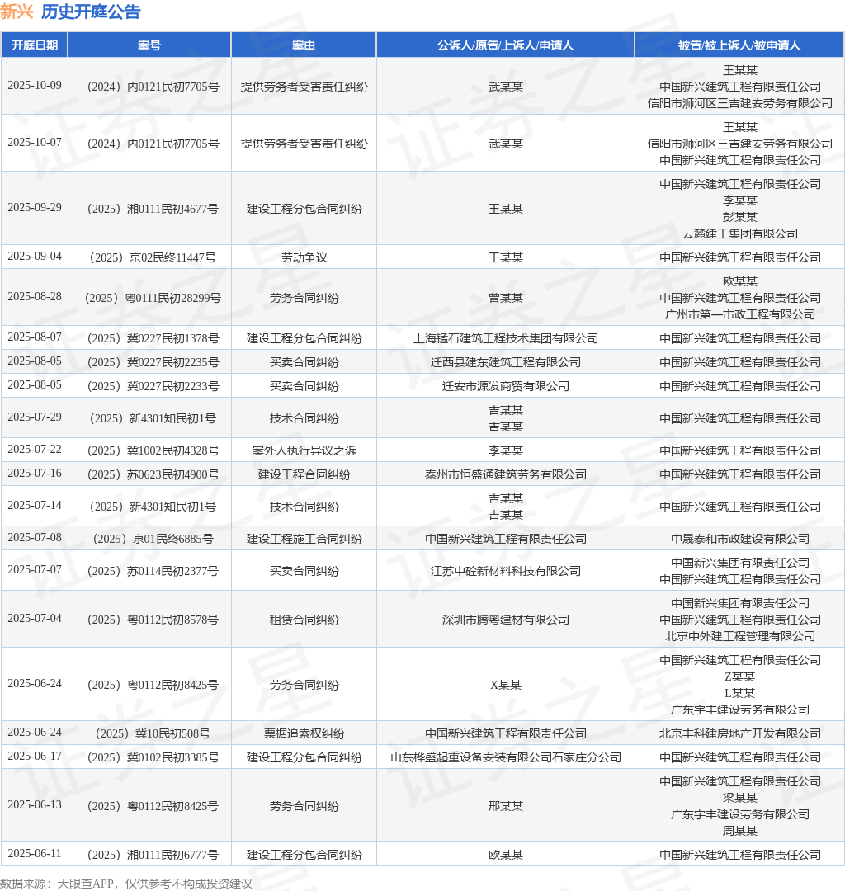Click the 被告/被上诉人/被申请人 column header
Screen dimensions: 845x891
click(739, 45)
